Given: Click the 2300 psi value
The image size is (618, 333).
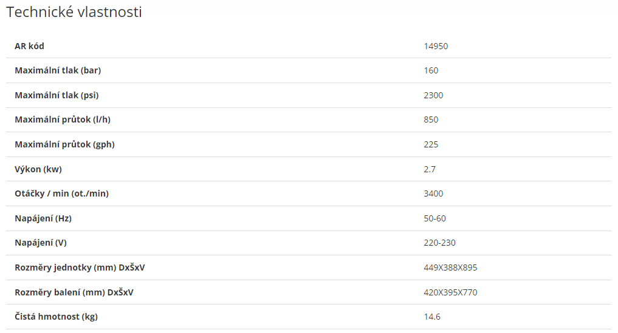Looking at the screenshot, I should (x=433, y=95).
